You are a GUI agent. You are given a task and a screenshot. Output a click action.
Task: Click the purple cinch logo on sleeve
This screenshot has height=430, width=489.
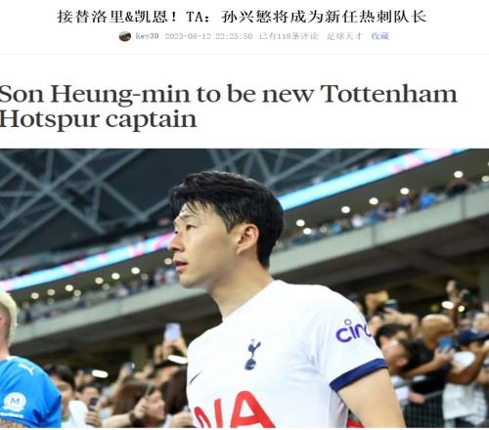(x=353, y=330)
